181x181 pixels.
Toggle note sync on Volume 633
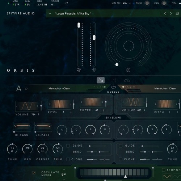(x=144, y=110)
